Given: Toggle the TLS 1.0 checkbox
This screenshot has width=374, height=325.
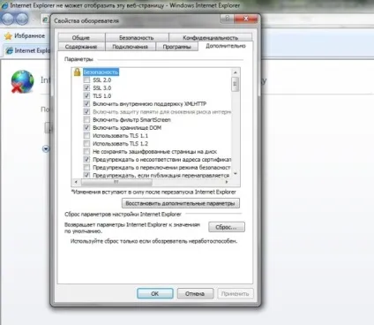Looking at the screenshot, I should pos(86,95).
